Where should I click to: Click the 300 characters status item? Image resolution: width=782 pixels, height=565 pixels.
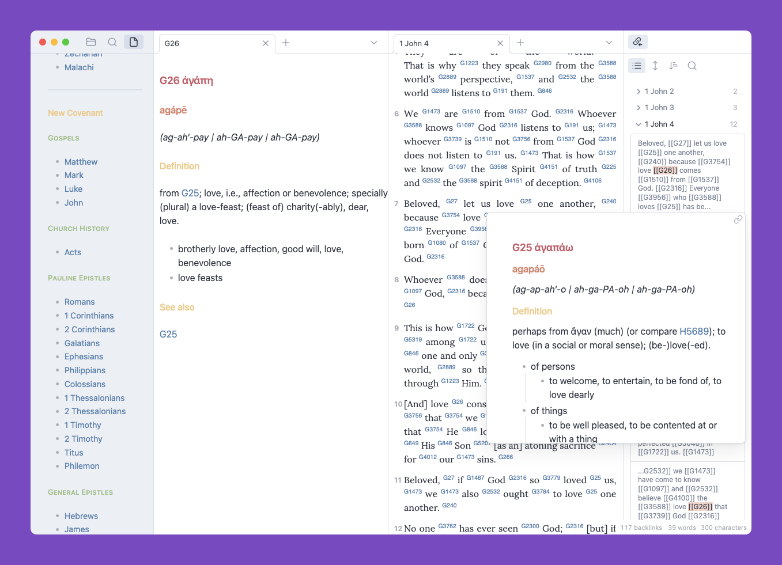click(x=724, y=528)
